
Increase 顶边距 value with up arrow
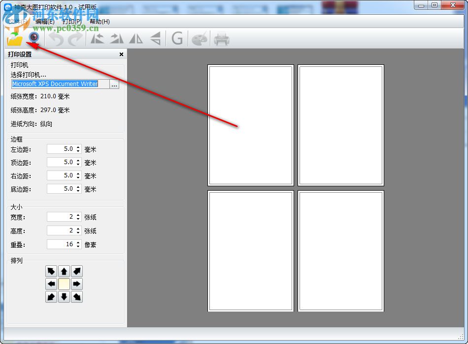[x=78, y=160]
